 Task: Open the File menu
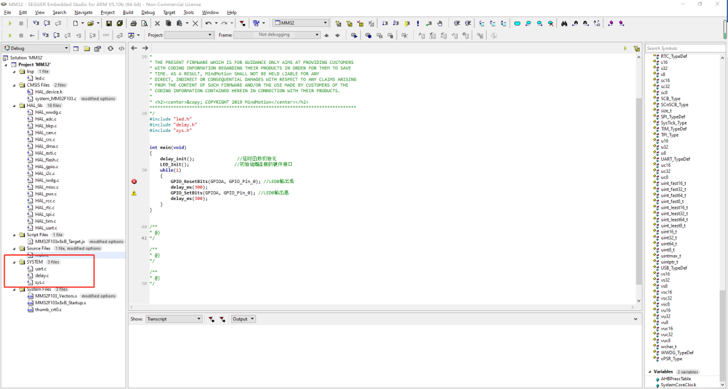coord(7,13)
